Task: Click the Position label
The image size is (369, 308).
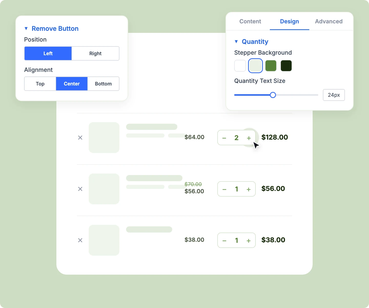Action: pyautogui.click(x=35, y=40)
